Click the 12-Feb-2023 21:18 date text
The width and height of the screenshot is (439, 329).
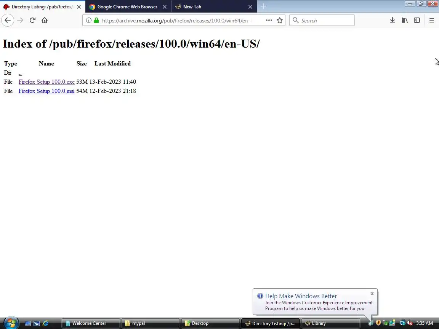tap(112, 91)
